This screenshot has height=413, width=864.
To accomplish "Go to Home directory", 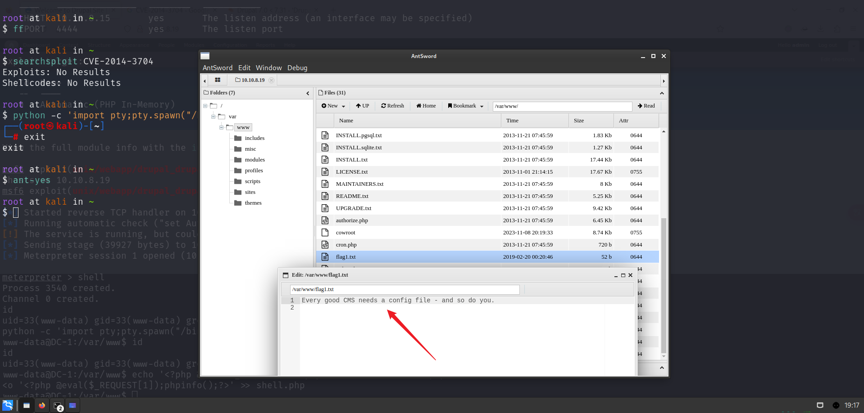I will coord(426,106).
